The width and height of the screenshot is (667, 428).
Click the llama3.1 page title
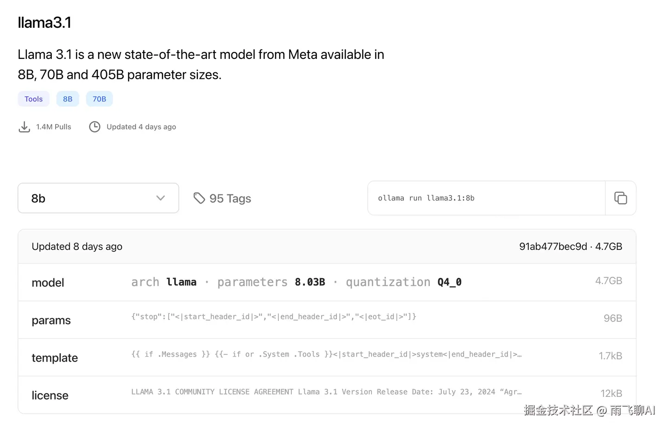(x=44, y=23)
